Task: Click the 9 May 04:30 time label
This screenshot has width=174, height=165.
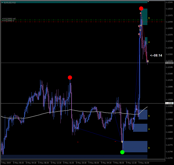Action: tap(106, 163)
